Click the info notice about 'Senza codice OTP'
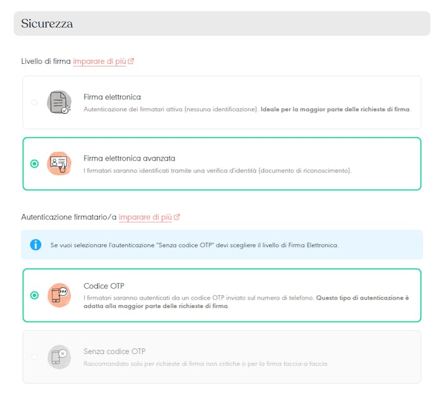 pos(222,245)
